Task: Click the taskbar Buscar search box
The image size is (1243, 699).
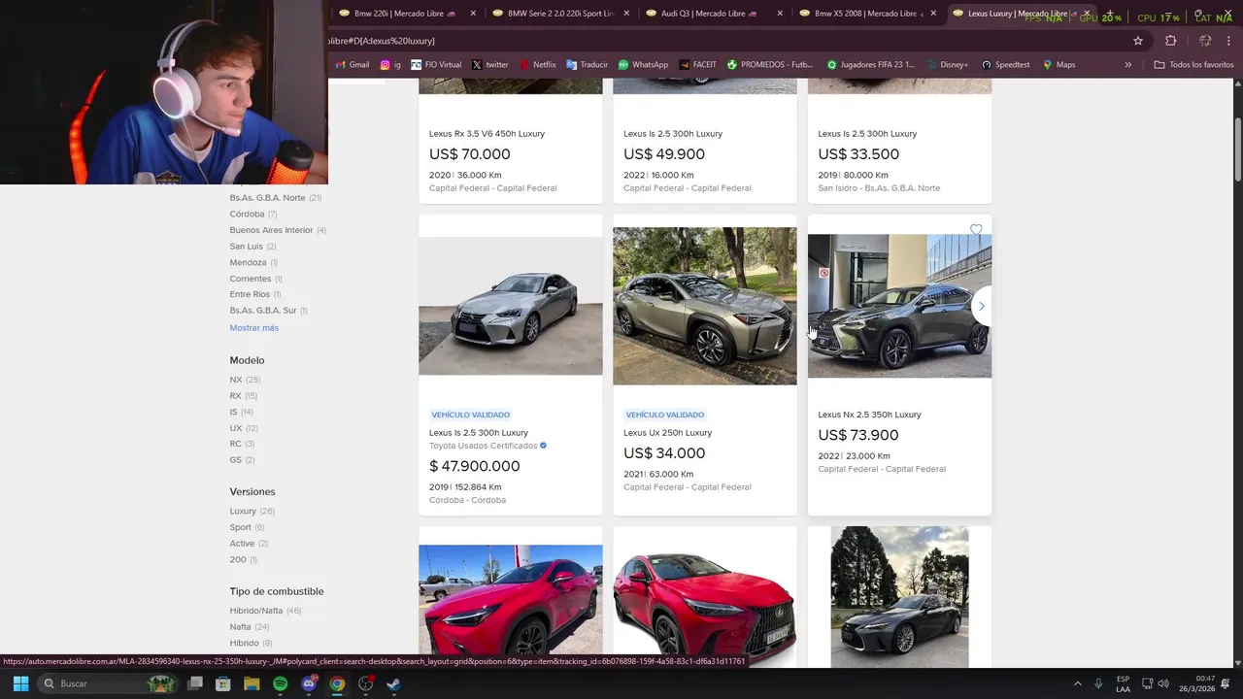Action: pyautogui.click(x=107, y=683)
